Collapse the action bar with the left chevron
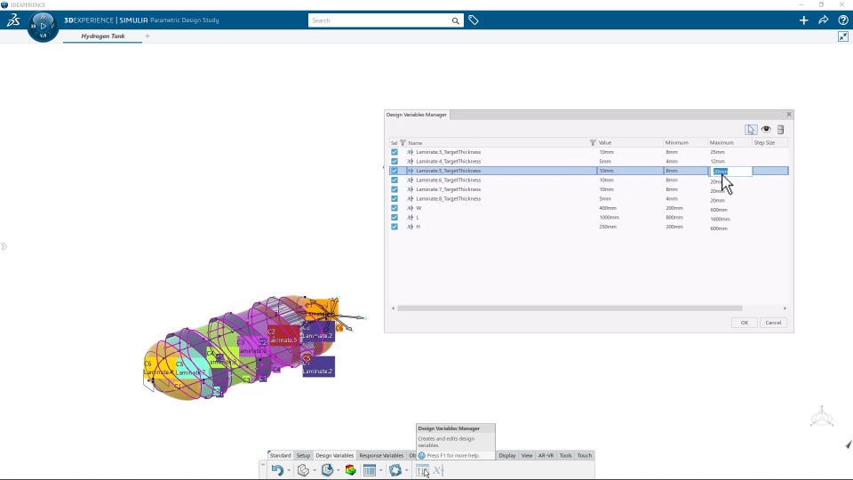 coord(263,464)
